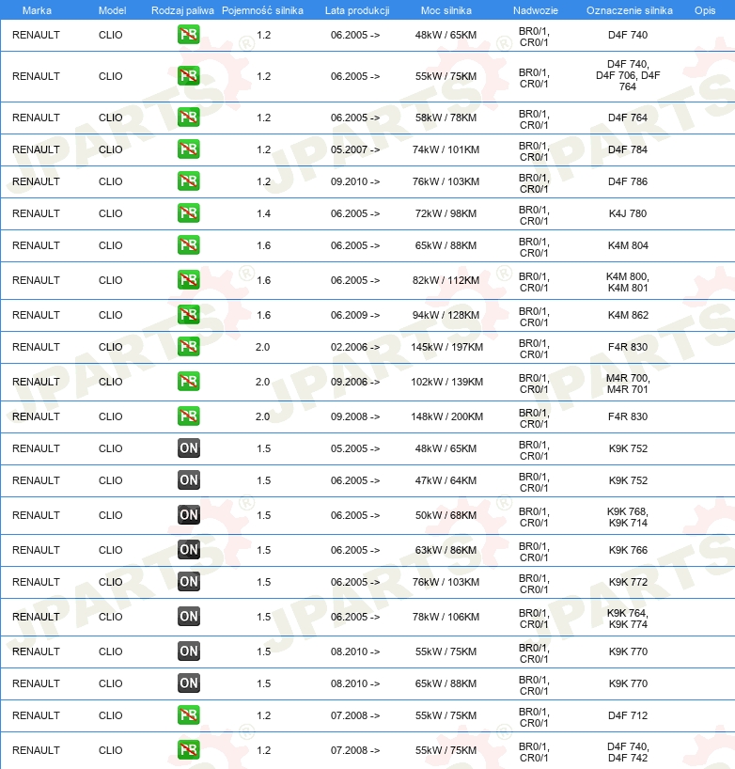This screenshot has width=735, height=769.
Task: Select engine code K4M 862
Action: 628,315
